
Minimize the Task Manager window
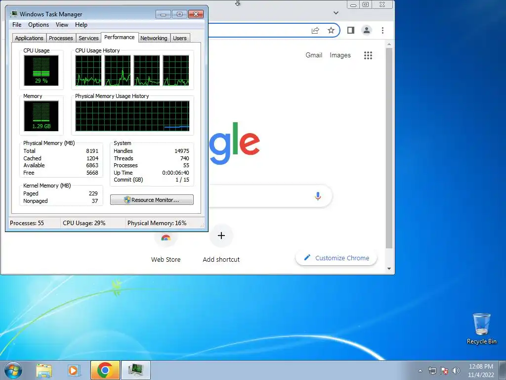point(163,14)
